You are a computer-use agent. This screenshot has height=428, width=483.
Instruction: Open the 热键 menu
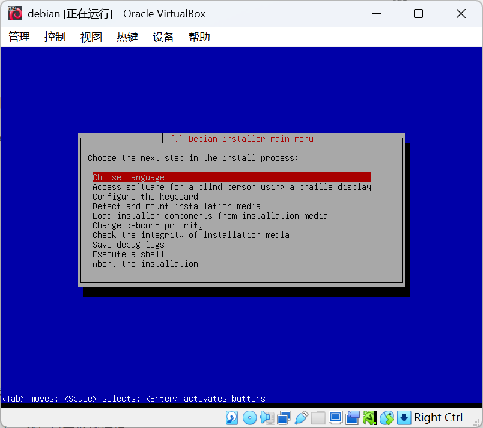pos(127,37)
